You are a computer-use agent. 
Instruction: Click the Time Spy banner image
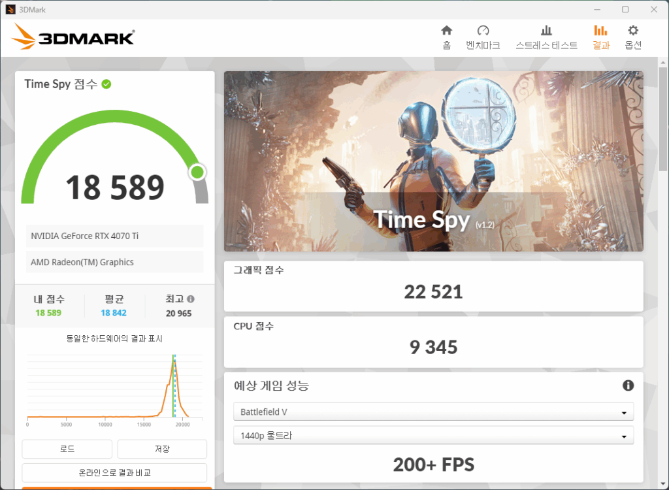tap(434, 161)
